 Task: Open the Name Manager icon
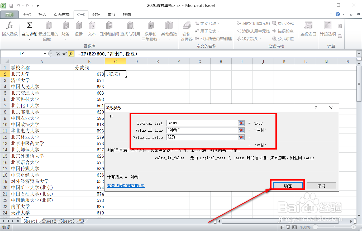click(187, 25)
